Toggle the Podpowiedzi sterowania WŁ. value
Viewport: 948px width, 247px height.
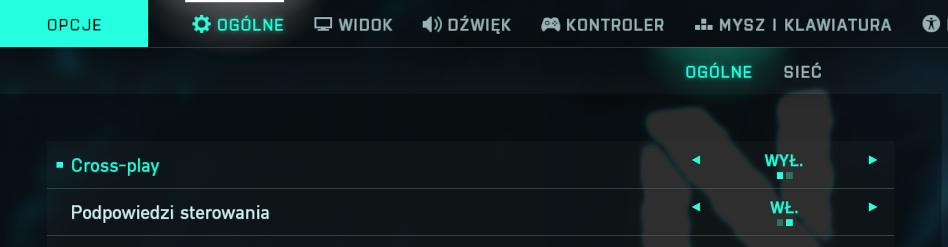(784, 208)
